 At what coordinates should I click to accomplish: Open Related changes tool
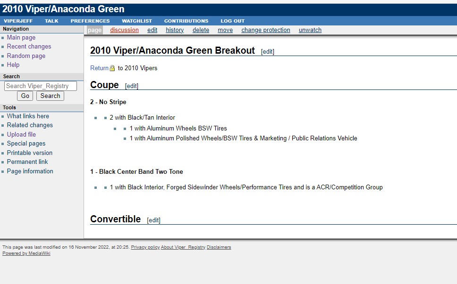tap(30, 125)
